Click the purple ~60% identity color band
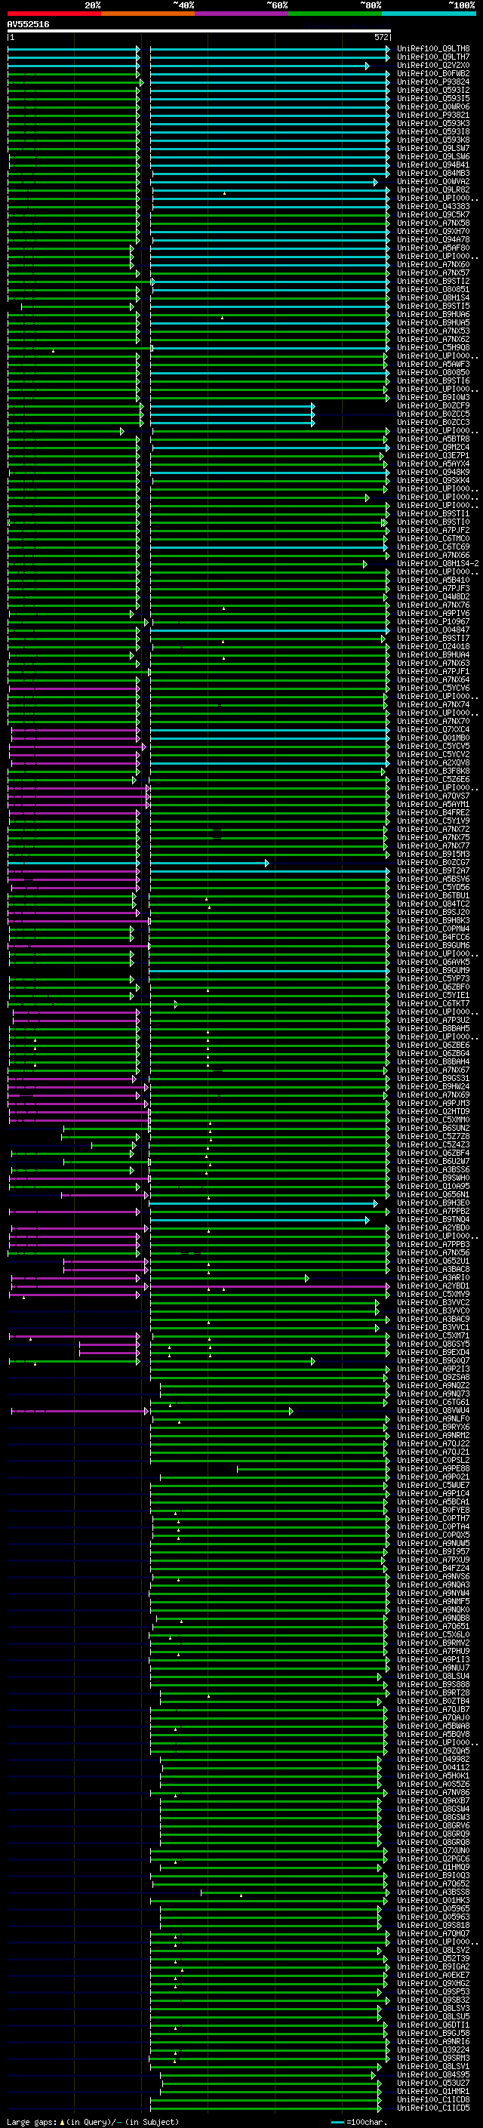This screenshot has width=483, height=2128. [241, 14]
